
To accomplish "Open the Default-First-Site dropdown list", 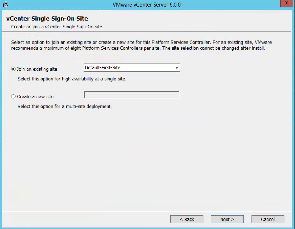I will point(132,67).
